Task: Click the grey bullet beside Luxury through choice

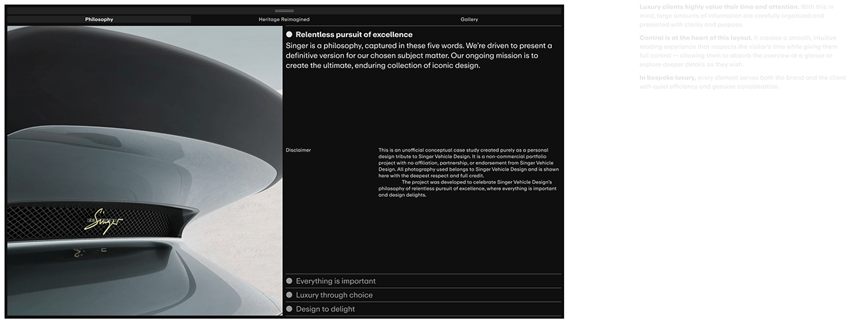Action: pyautogui.click(x=290, y=295)
